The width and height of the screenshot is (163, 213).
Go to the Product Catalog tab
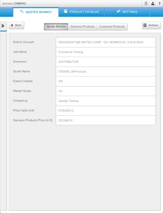(x=81, y=12)
